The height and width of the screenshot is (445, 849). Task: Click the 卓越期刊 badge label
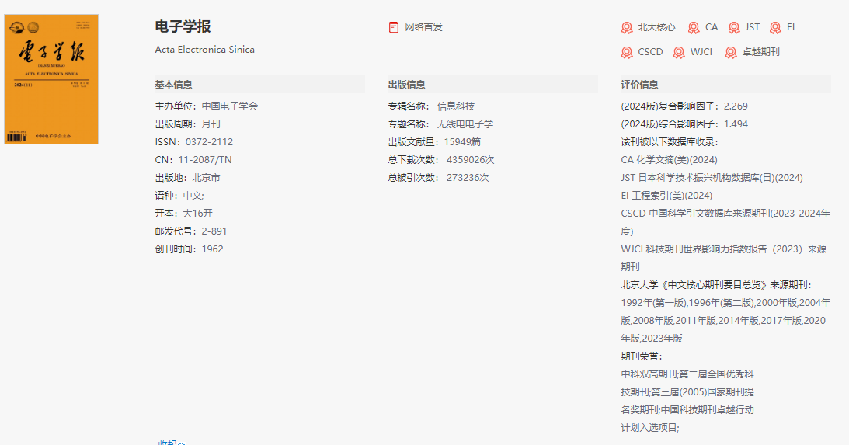(760, 52)
